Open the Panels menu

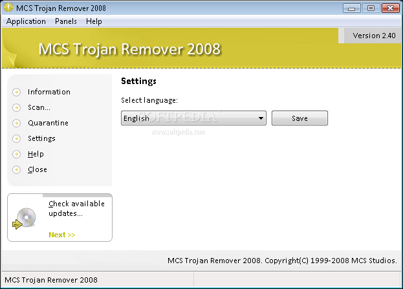tap(66, 21)
